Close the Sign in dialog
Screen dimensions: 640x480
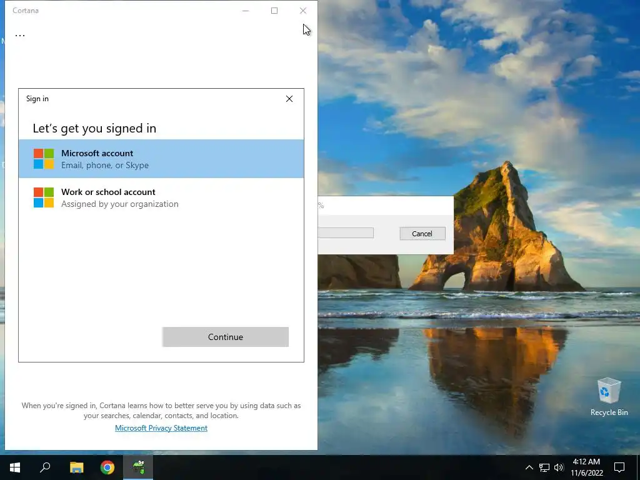(x=289, y=99)
